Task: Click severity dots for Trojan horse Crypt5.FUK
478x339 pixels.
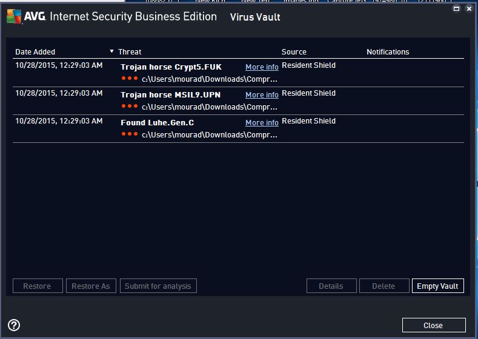Action: click(130, 78)
